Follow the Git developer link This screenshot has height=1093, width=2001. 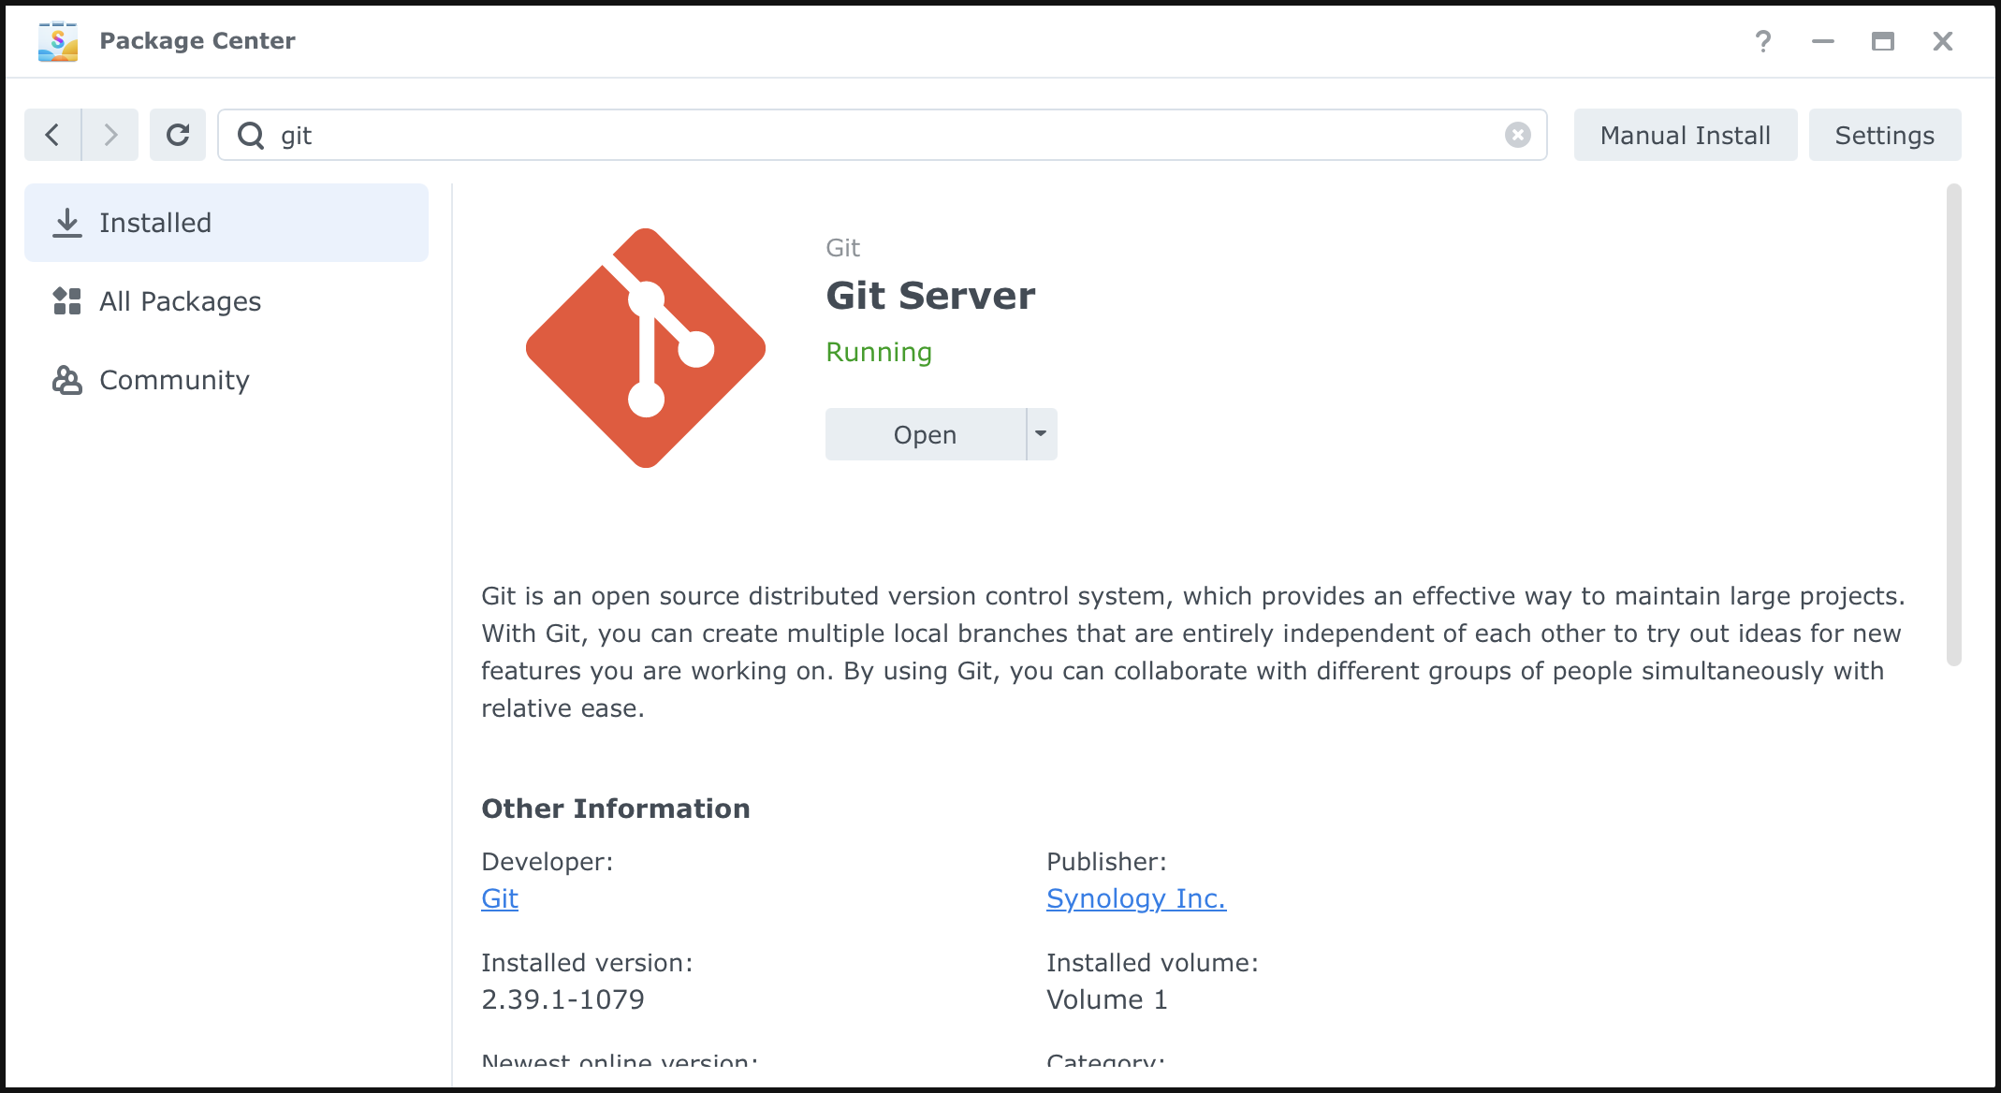(500, 898)
